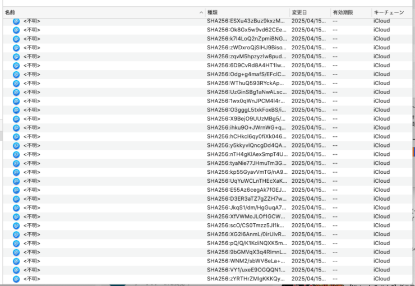Click the @ icon for SHA256:UzGinSBg1aNwALsc row

point(16,92)
